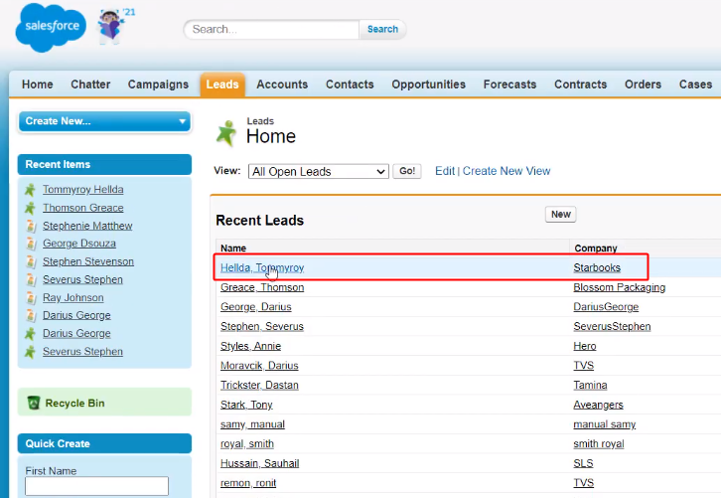The width and height of the screenshot is (721, 498).
Task: Click the Blossom Packaging company link
Action: (620, 287)
